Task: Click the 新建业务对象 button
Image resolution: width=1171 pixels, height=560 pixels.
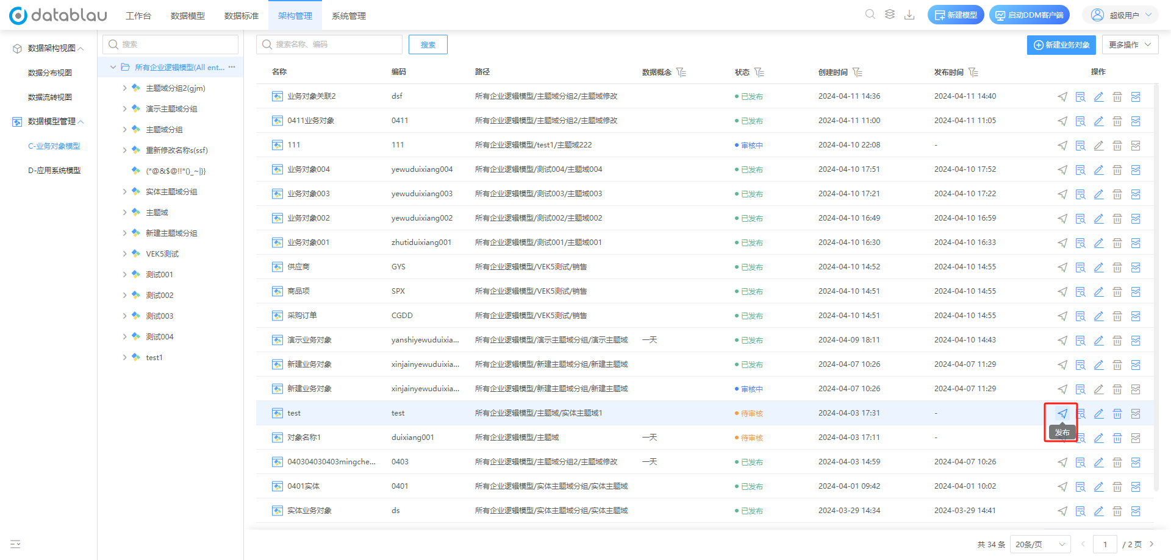Action: (1061, 45)
